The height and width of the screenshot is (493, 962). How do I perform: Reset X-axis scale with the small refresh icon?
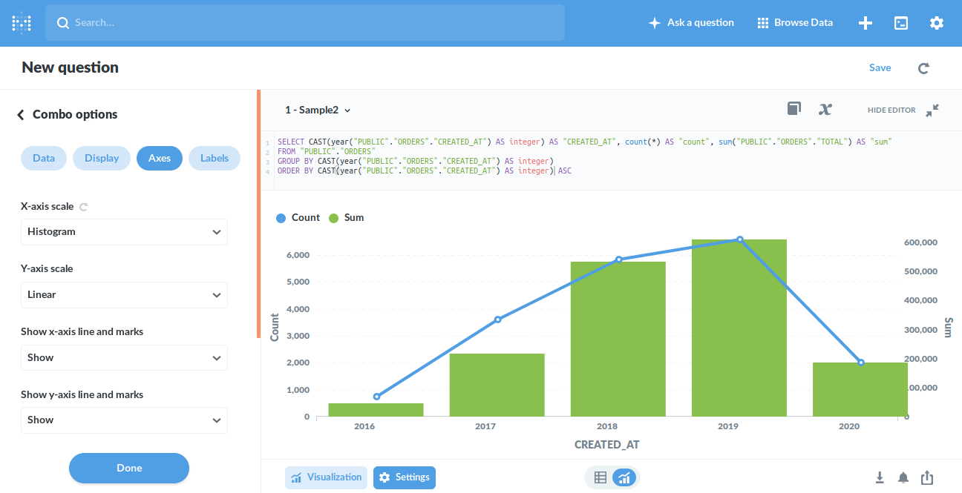84,208
